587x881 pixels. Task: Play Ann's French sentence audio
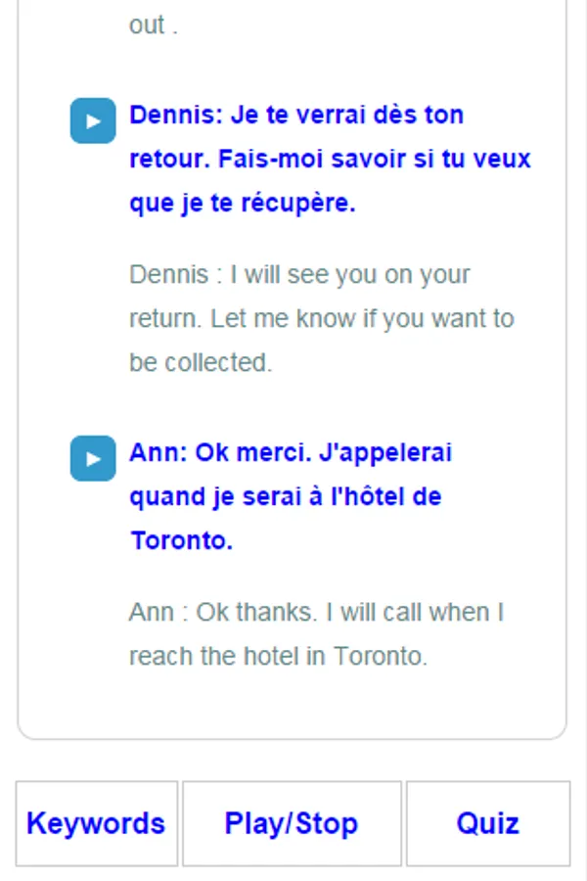[93, 459]
